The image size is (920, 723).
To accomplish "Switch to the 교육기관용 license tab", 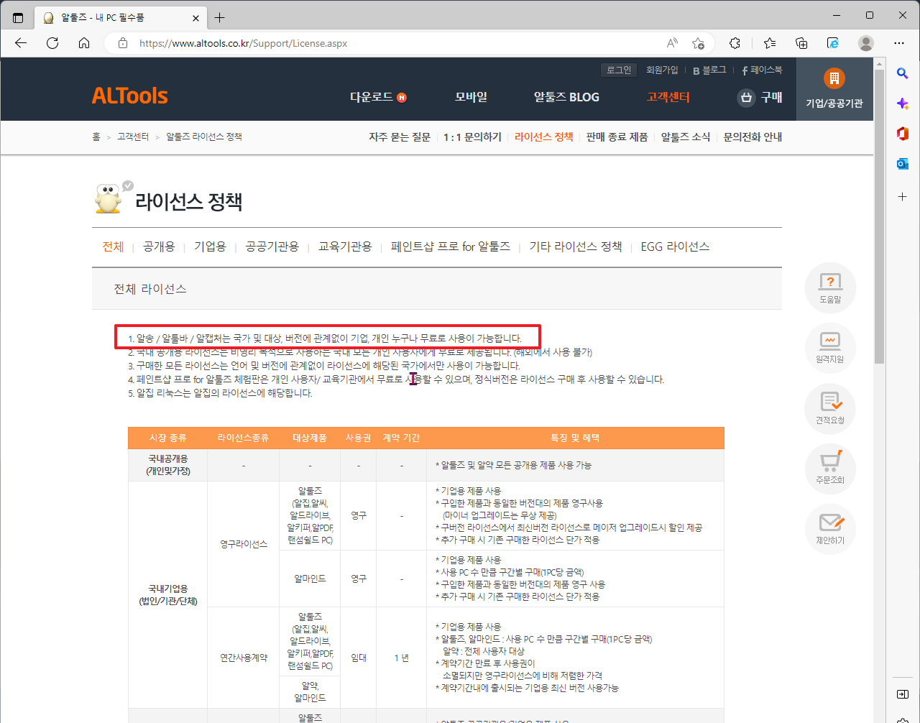I will pos(345,247).
